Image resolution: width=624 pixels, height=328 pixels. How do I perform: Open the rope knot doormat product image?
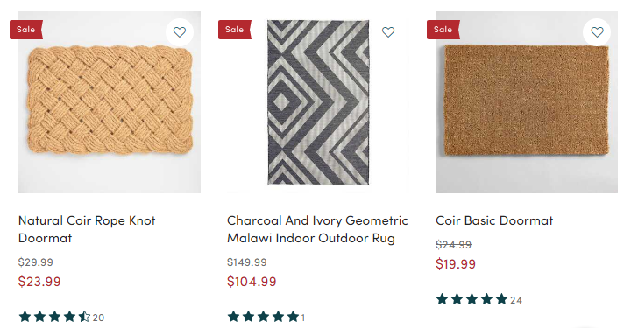110,102
